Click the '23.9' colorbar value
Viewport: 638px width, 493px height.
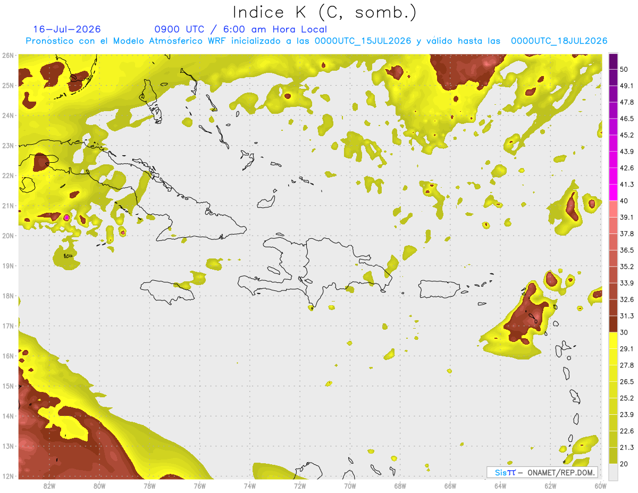[x=627, y=414]
